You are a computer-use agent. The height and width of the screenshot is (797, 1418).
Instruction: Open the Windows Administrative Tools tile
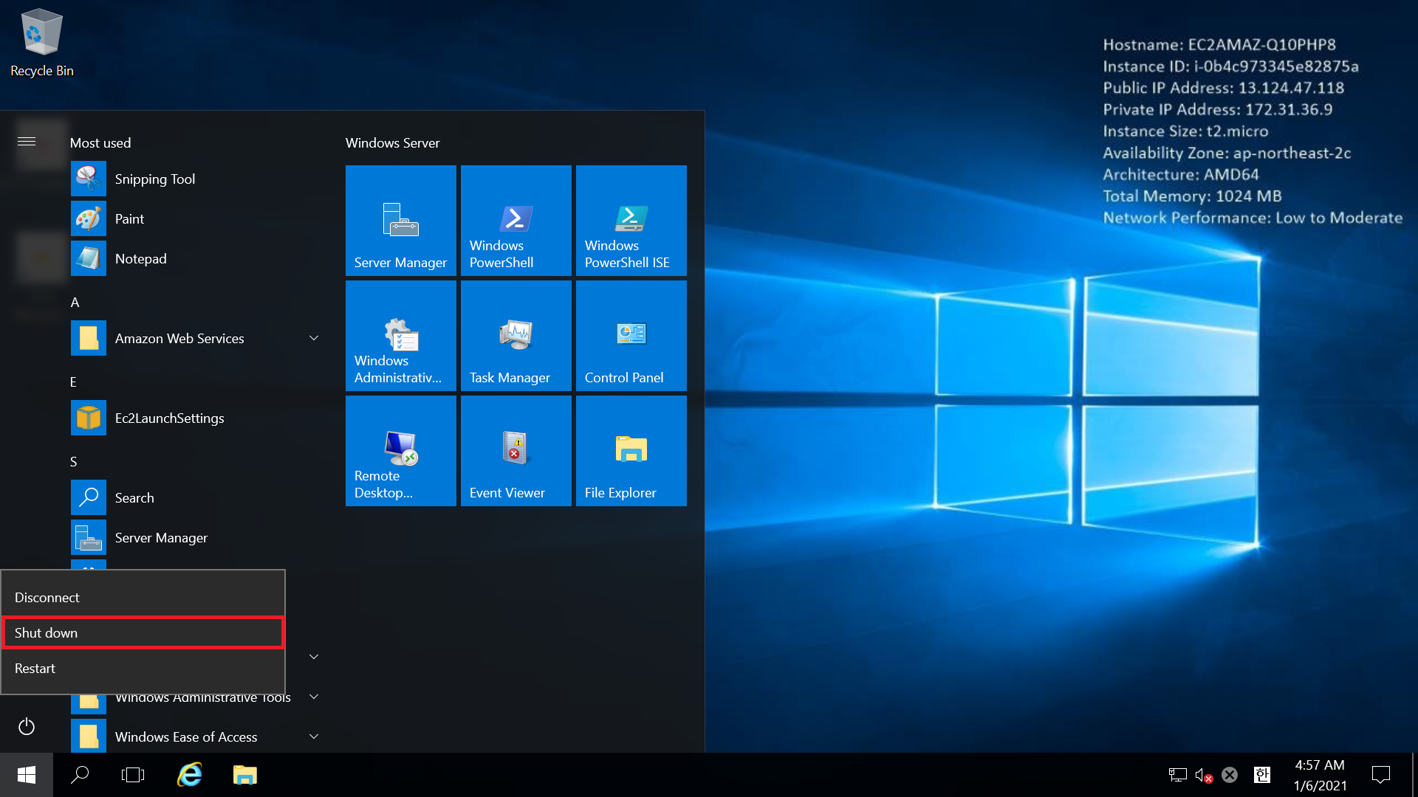pyautogui.click(x=401, y=336)
